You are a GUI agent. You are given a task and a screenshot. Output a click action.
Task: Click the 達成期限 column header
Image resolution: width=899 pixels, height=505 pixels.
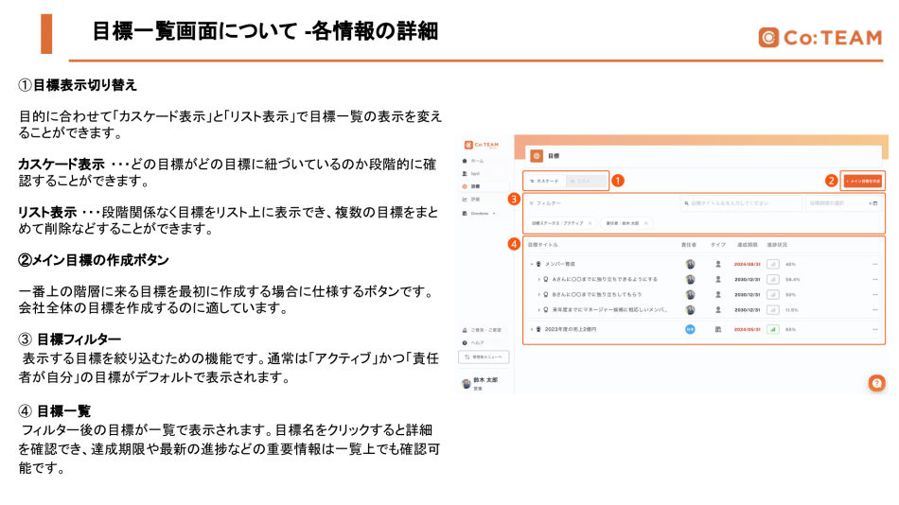[x=747, y=245]
